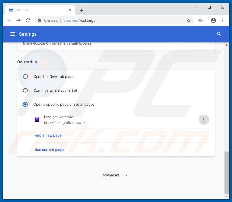Click the Advanced dropdown arrow
Viewport: 232px width, 202px height.
tap(127, 175)
